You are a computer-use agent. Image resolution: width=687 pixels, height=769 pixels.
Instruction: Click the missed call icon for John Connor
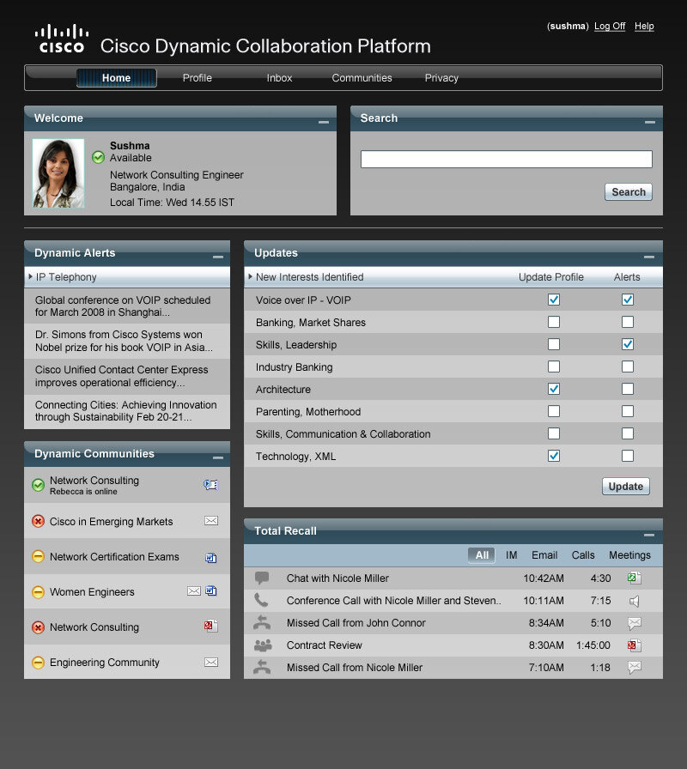pos(262,622)
